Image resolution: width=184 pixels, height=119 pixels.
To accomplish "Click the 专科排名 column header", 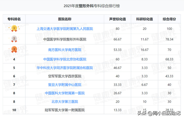I will click(x=14, y=19).
